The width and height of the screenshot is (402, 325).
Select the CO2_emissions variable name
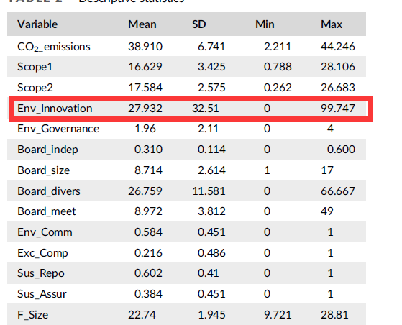point(54,47)
